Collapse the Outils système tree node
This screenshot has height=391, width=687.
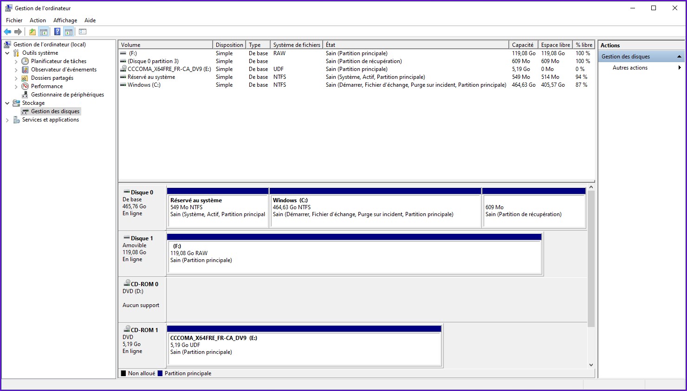point(7,53)
